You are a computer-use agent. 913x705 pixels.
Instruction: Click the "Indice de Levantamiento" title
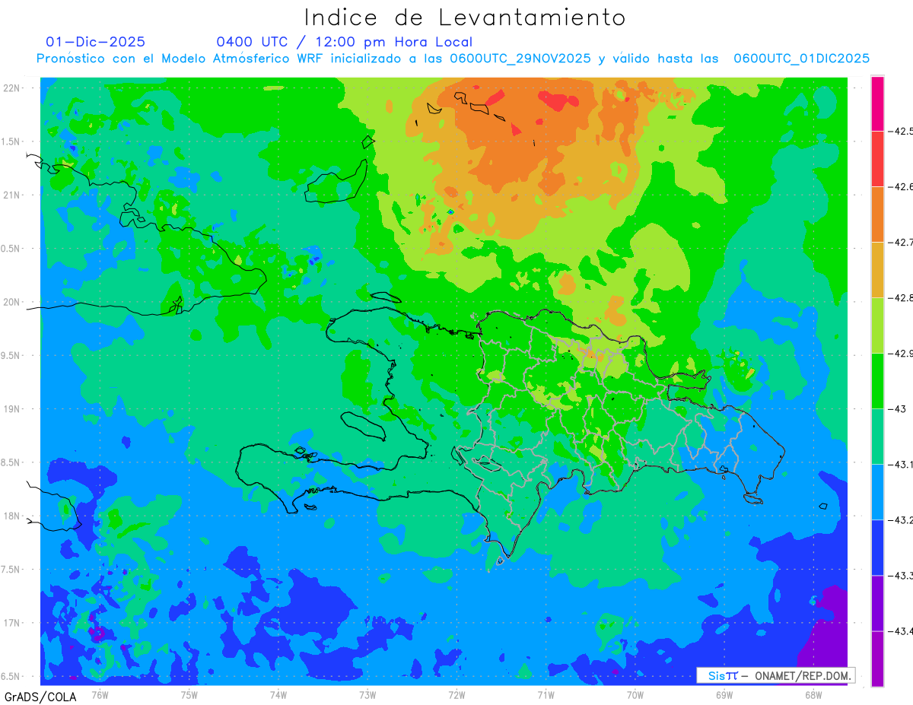click(465, 17)
